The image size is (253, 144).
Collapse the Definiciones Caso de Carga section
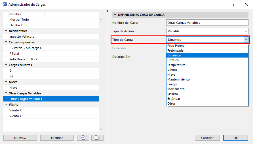click(x=115, y=15)
